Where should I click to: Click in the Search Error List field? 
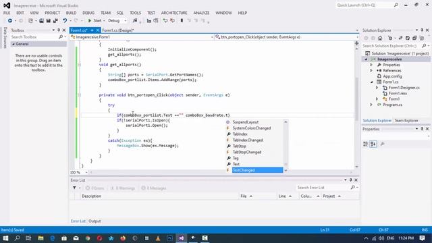[x=323, y=188]
